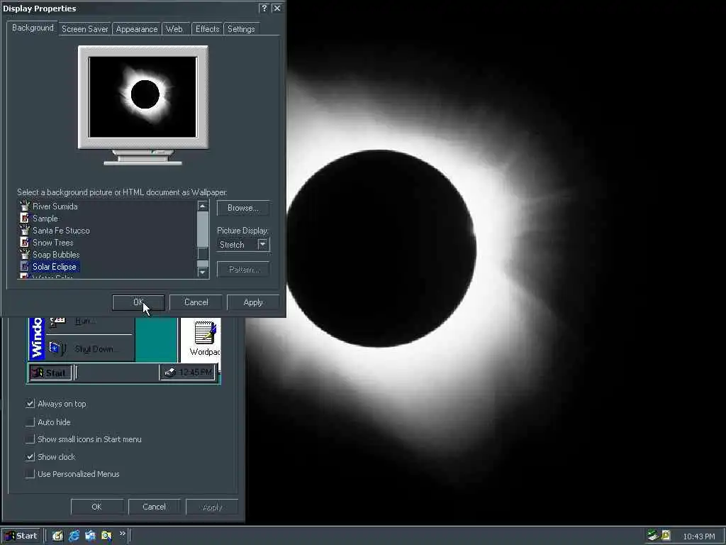Click the help question mark button
726x545 pixels.
tap(264, 9)
